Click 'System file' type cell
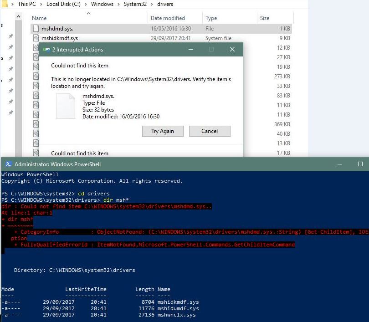369x322 pixels. click(218, 38)
